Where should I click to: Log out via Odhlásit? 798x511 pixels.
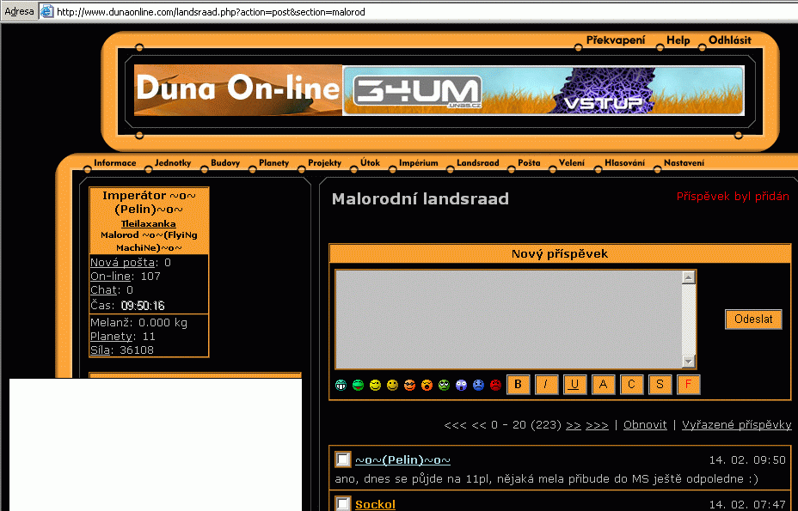[x=730, y=40]
